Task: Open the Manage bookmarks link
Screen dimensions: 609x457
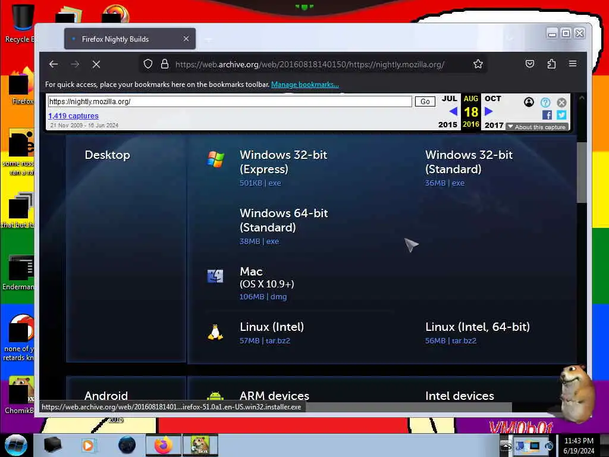Action: pos(305,84)
